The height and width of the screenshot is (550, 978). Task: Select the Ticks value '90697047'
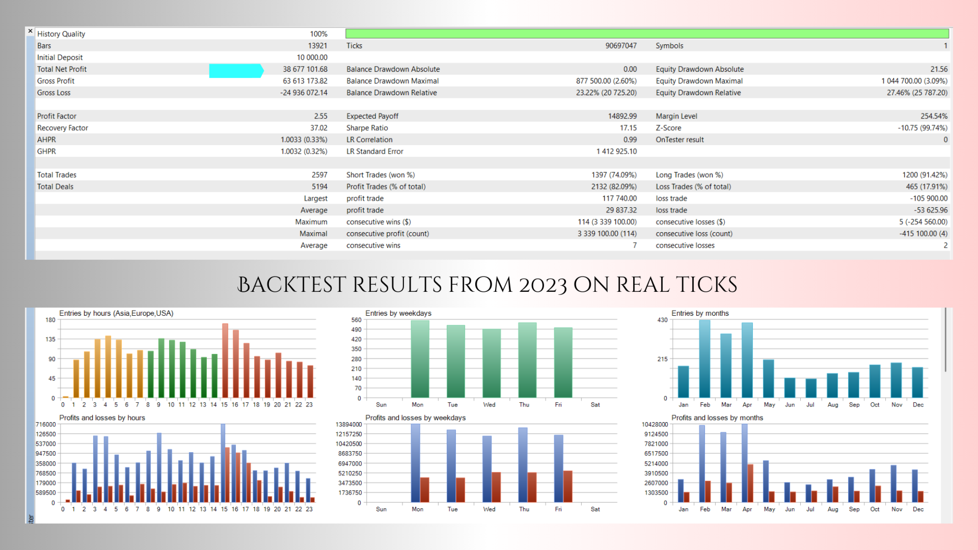621,46
